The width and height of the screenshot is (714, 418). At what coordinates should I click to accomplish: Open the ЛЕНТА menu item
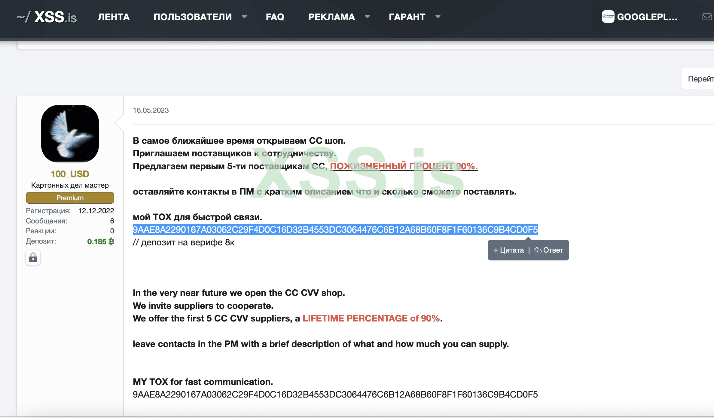click(x=113, y=17)
